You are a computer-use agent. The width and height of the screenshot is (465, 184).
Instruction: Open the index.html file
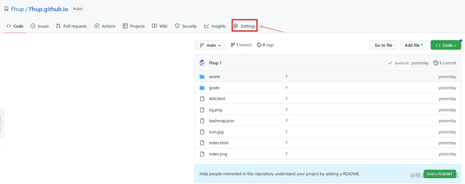[x=218, y=143]
